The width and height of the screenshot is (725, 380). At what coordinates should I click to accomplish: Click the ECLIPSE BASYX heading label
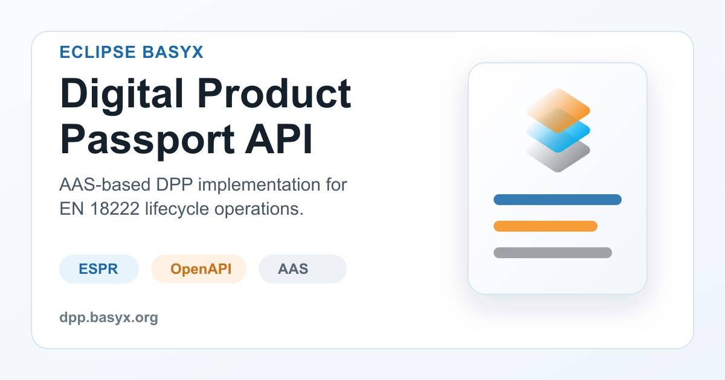click(x=132, y=52)
